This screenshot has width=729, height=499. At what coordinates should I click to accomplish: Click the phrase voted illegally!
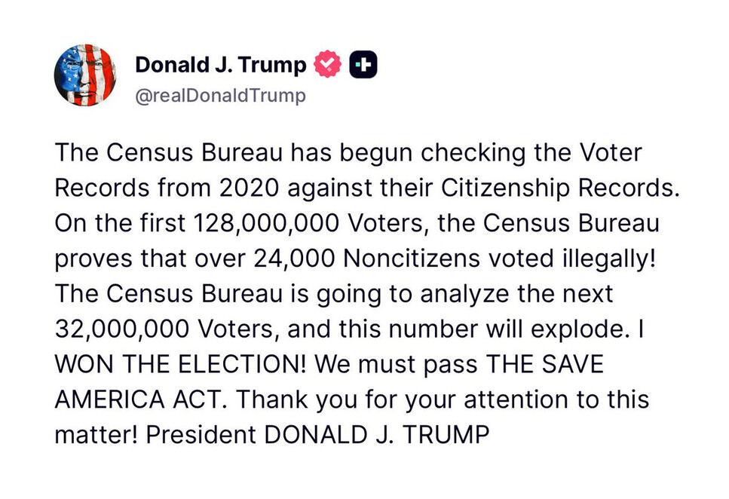(x=572, y=259)
